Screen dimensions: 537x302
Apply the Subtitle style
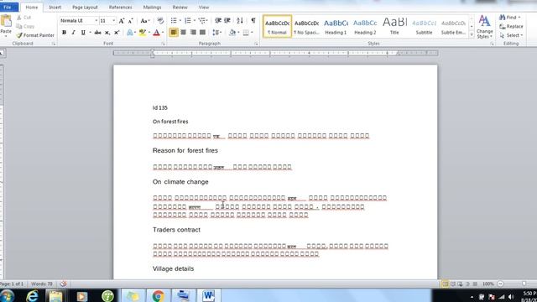point(424,26)
